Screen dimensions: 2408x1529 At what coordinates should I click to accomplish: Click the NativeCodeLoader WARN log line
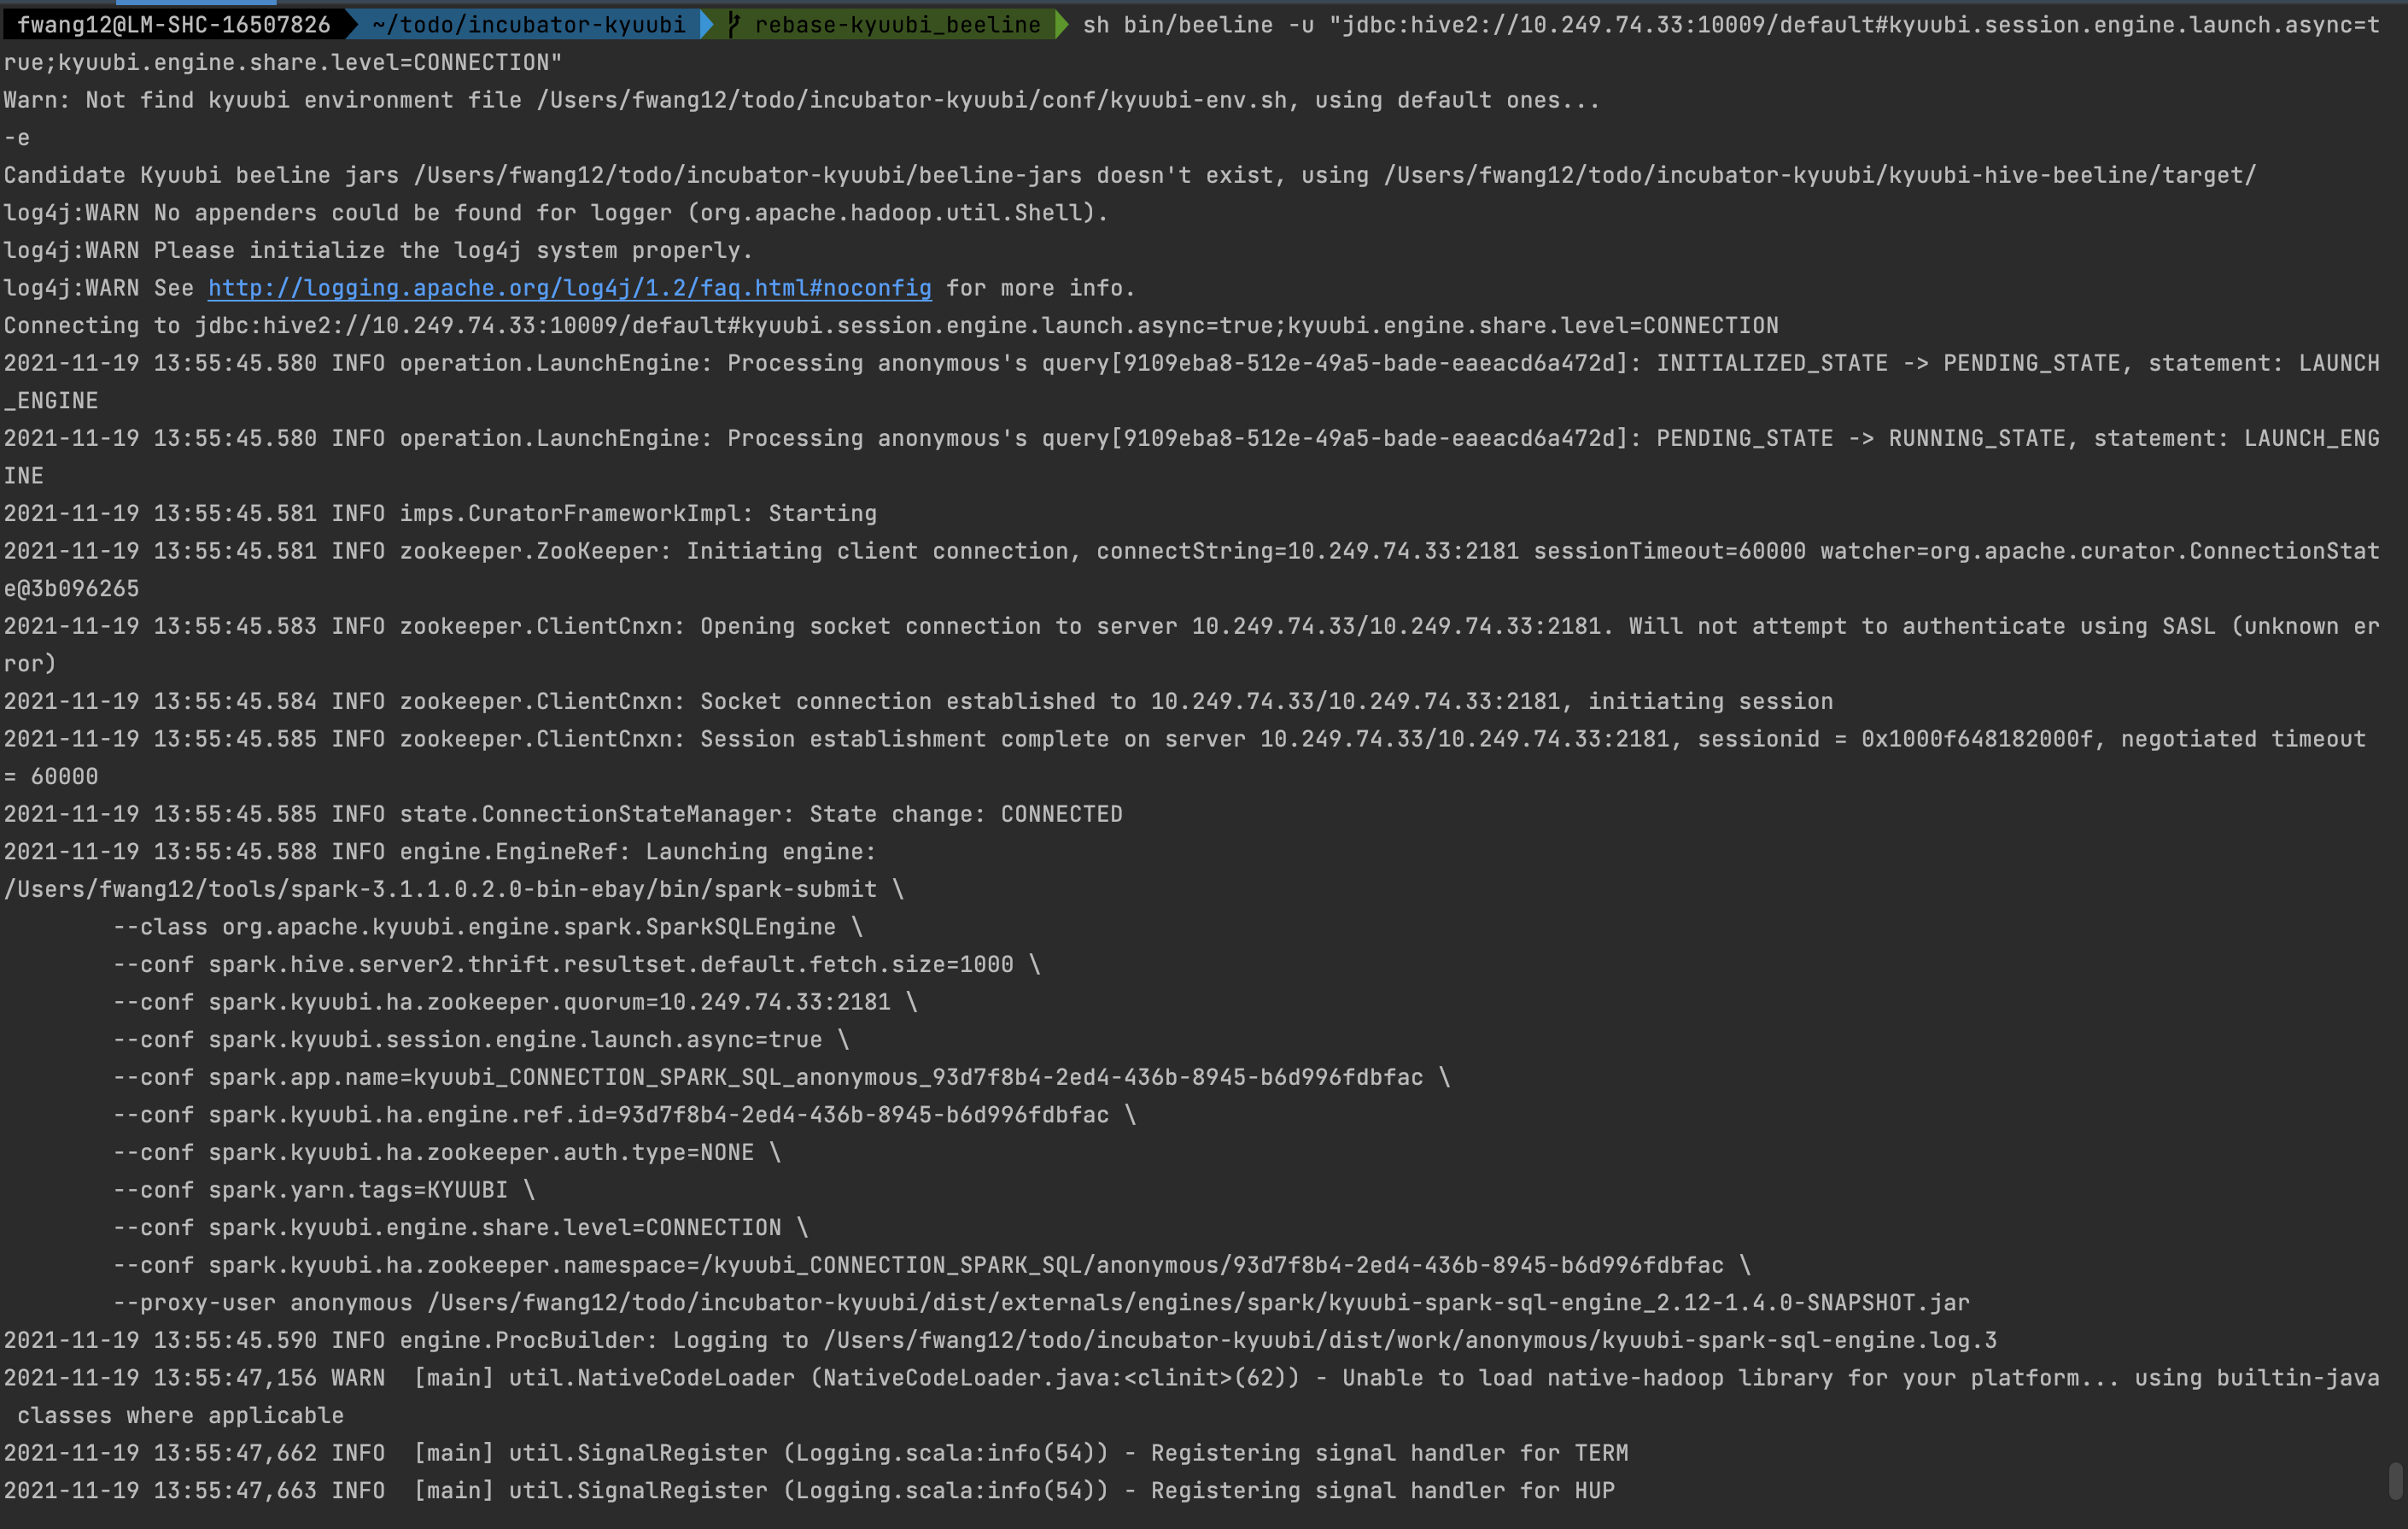(x=1190, y=1378)
